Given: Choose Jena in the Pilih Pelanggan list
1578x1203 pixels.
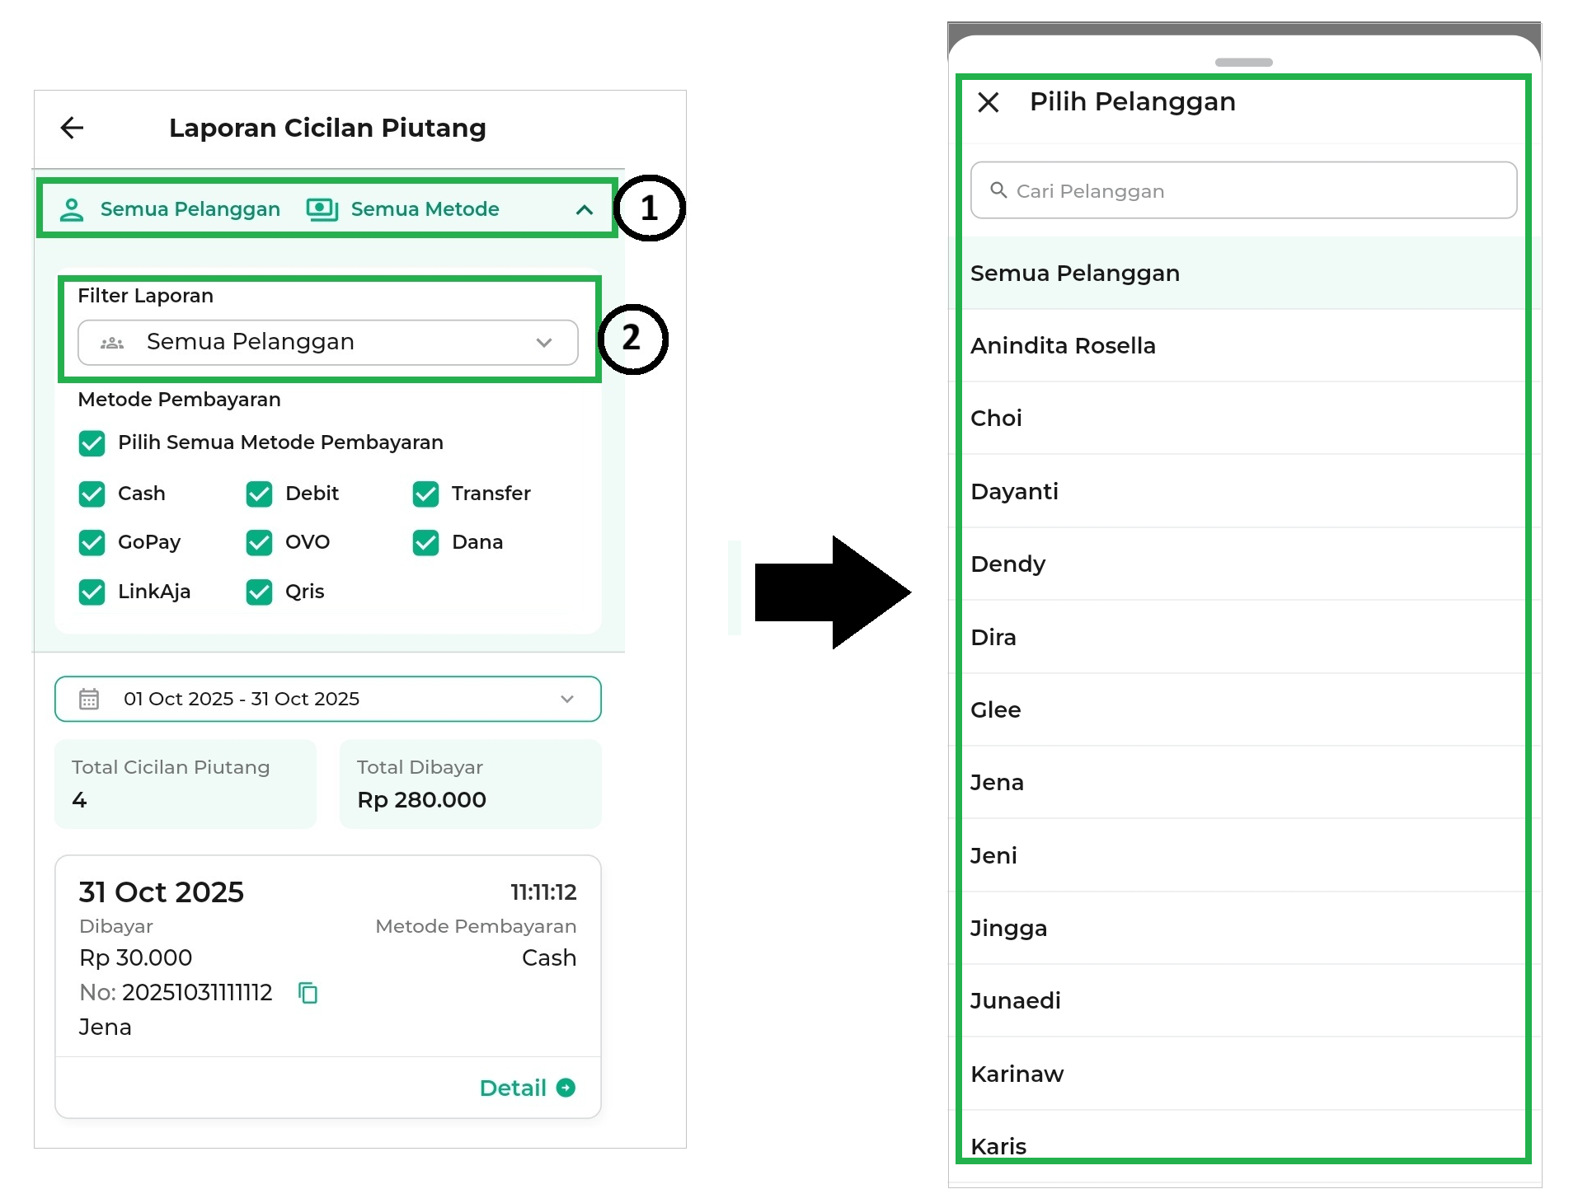Looking at the screenshot, I should (x=997, y=783).
